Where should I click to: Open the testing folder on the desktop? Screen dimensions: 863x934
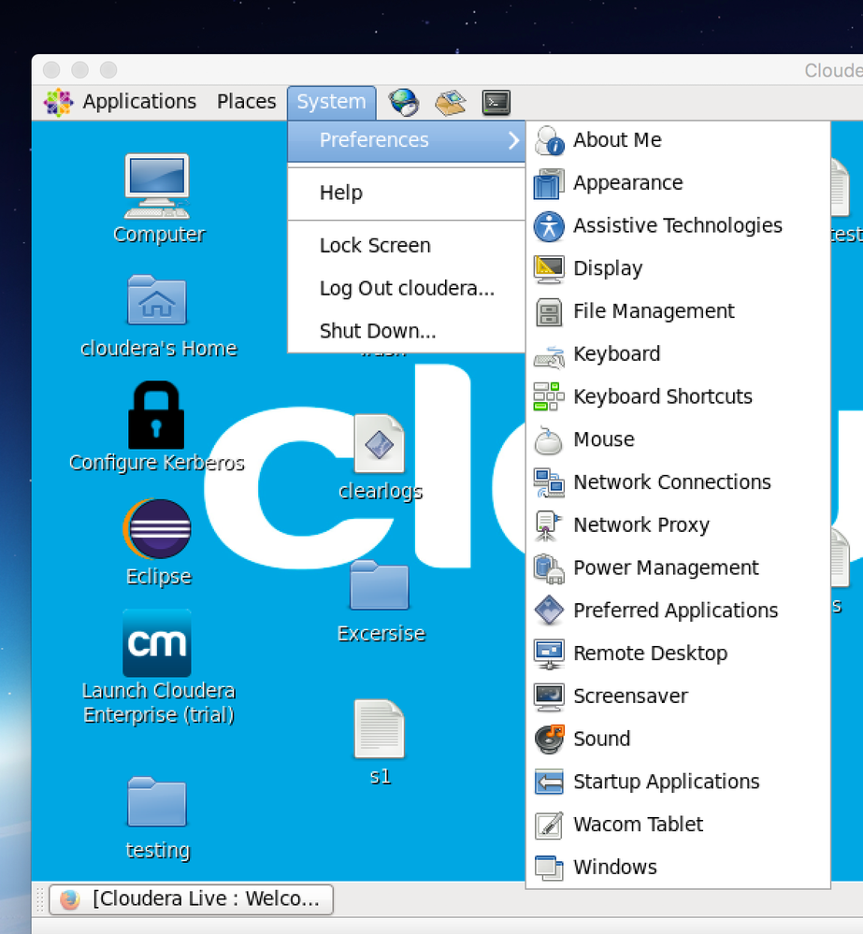pos(157,802)
